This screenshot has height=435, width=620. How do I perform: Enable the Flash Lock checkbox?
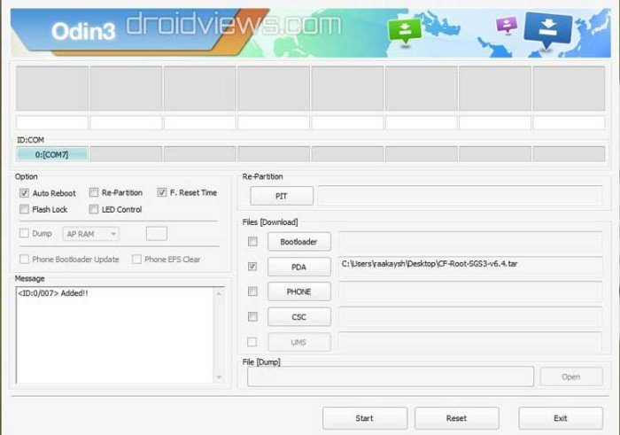(x=24, y=209)
